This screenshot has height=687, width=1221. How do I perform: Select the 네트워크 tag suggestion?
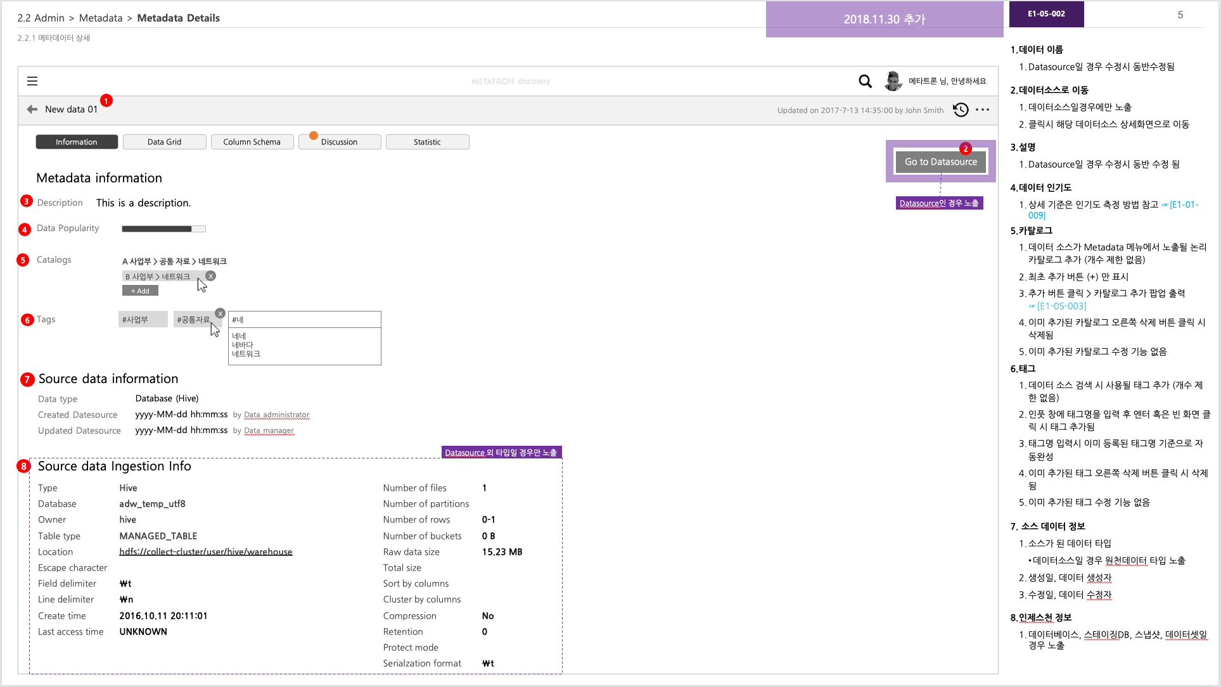(246, 354)
